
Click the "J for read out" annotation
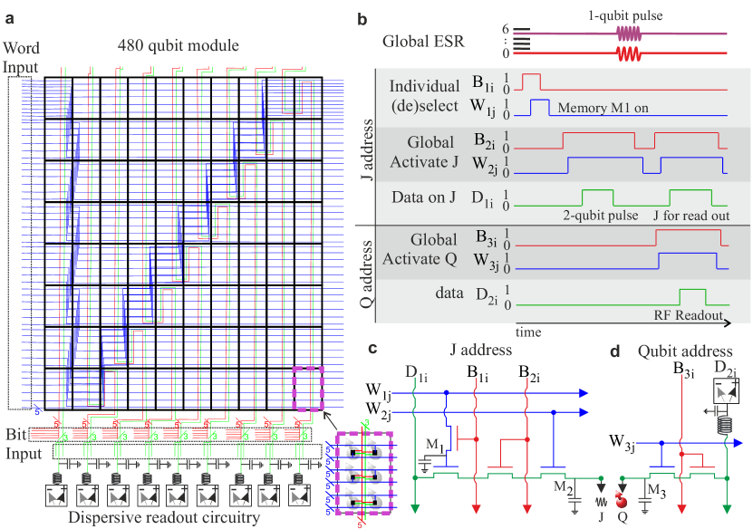click(x=691, y=216)
